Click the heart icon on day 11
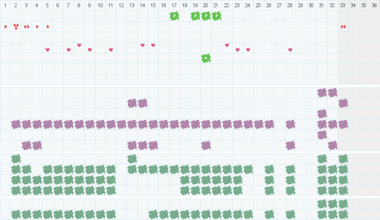Viewport: 380px width, 220px height. (111, 50)
